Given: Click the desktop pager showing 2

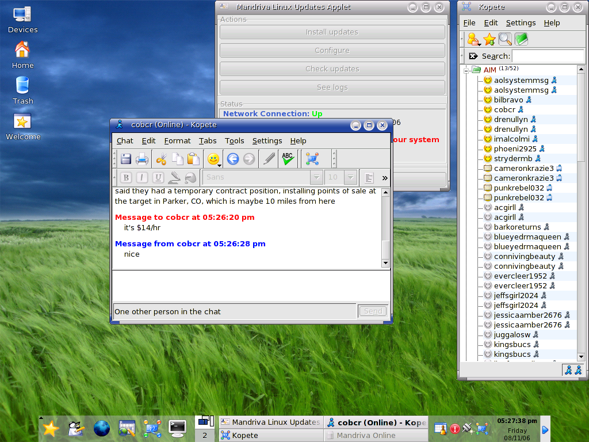Looking at the screenshot, I should pyautogui.click(x=205, y=435).
